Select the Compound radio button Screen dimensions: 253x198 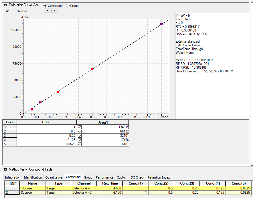tap(46, 5)
